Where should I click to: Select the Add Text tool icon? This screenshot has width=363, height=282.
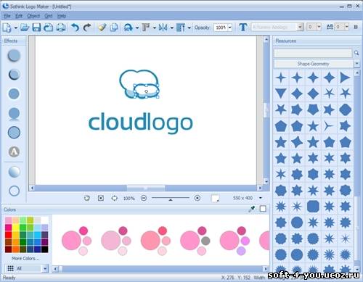coord(243,28)
